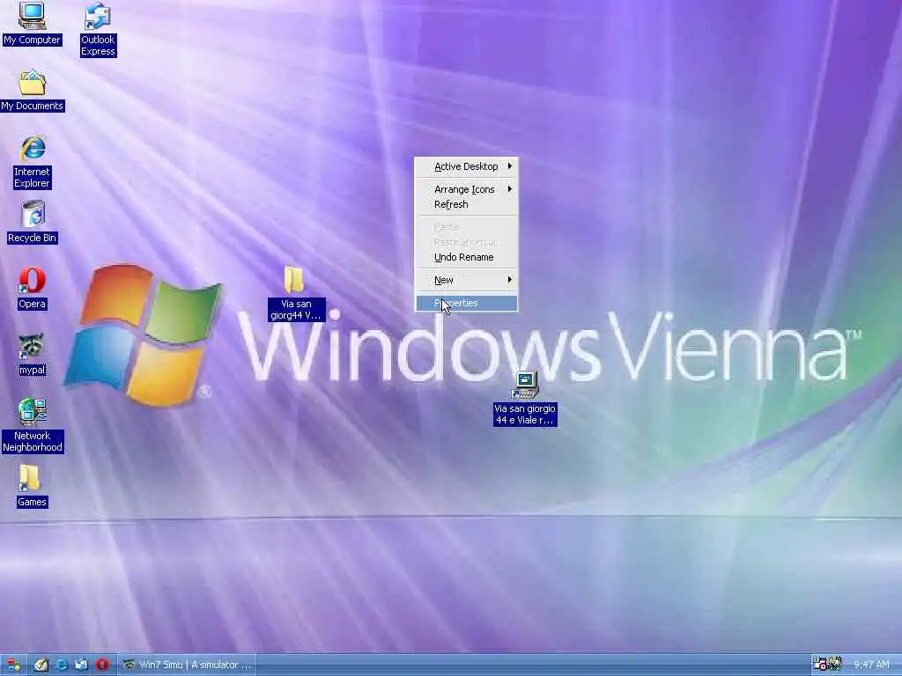Launch Opera from the quick launch bar
Viewport: 902px width, 676px height.
[102, 665]
